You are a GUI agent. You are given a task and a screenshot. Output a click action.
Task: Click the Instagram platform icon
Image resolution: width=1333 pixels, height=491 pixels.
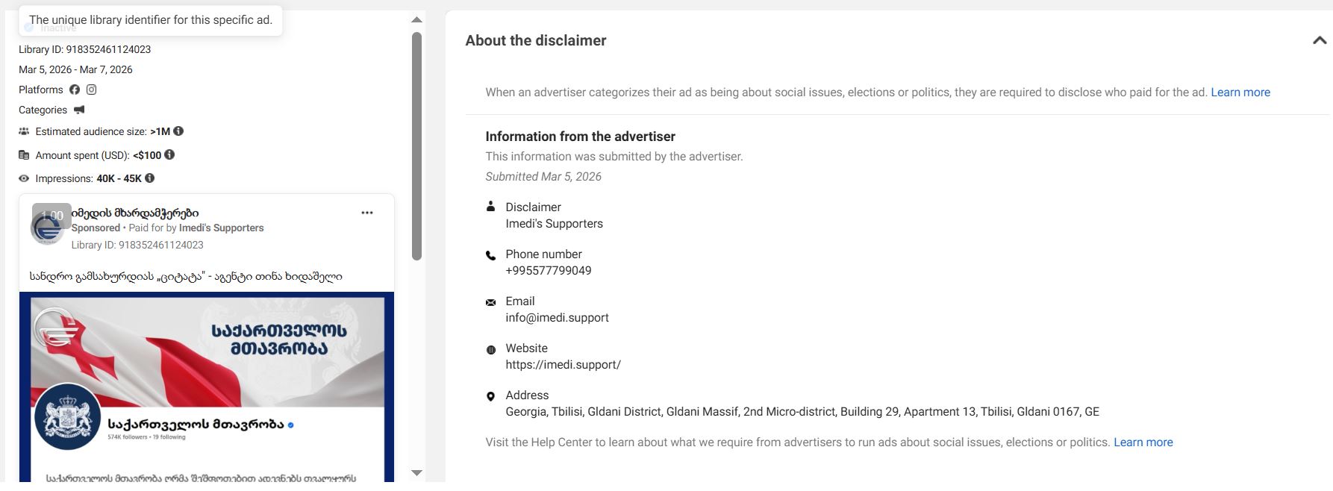coord(91,90)
